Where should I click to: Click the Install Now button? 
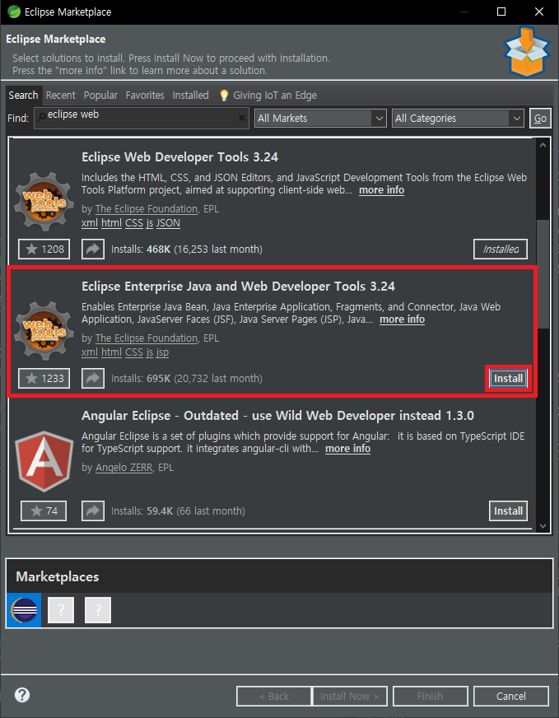point(349,696)
